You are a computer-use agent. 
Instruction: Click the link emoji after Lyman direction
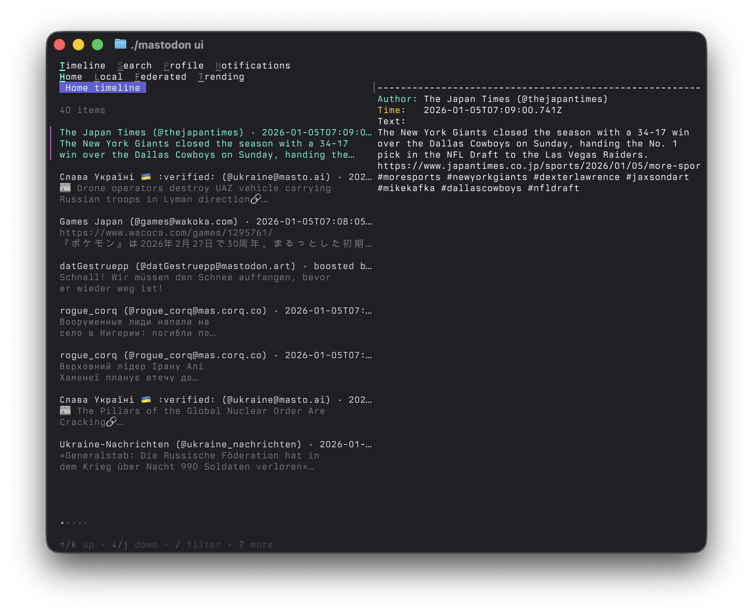[x=256, y=199]
